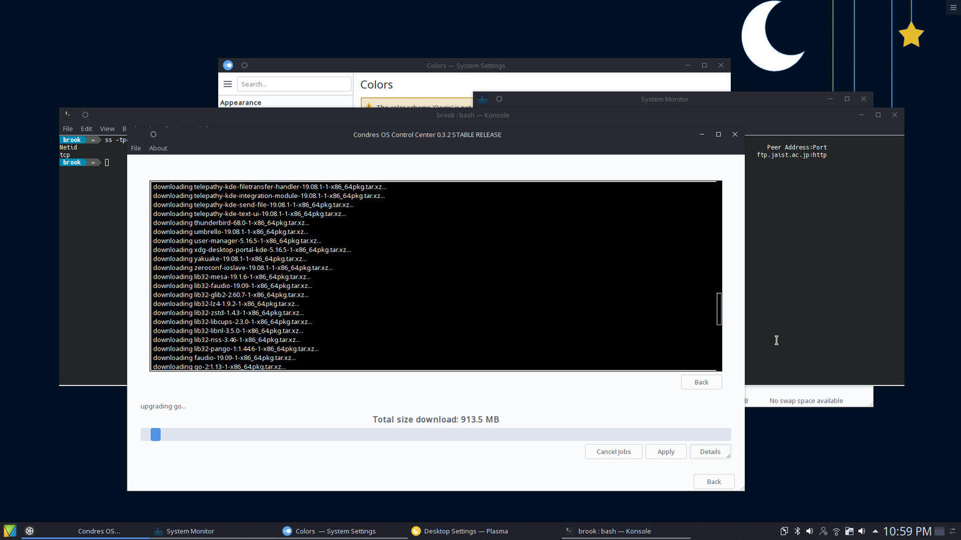Click 'downloading go-2:1.13-1' log line

point(219,367)
